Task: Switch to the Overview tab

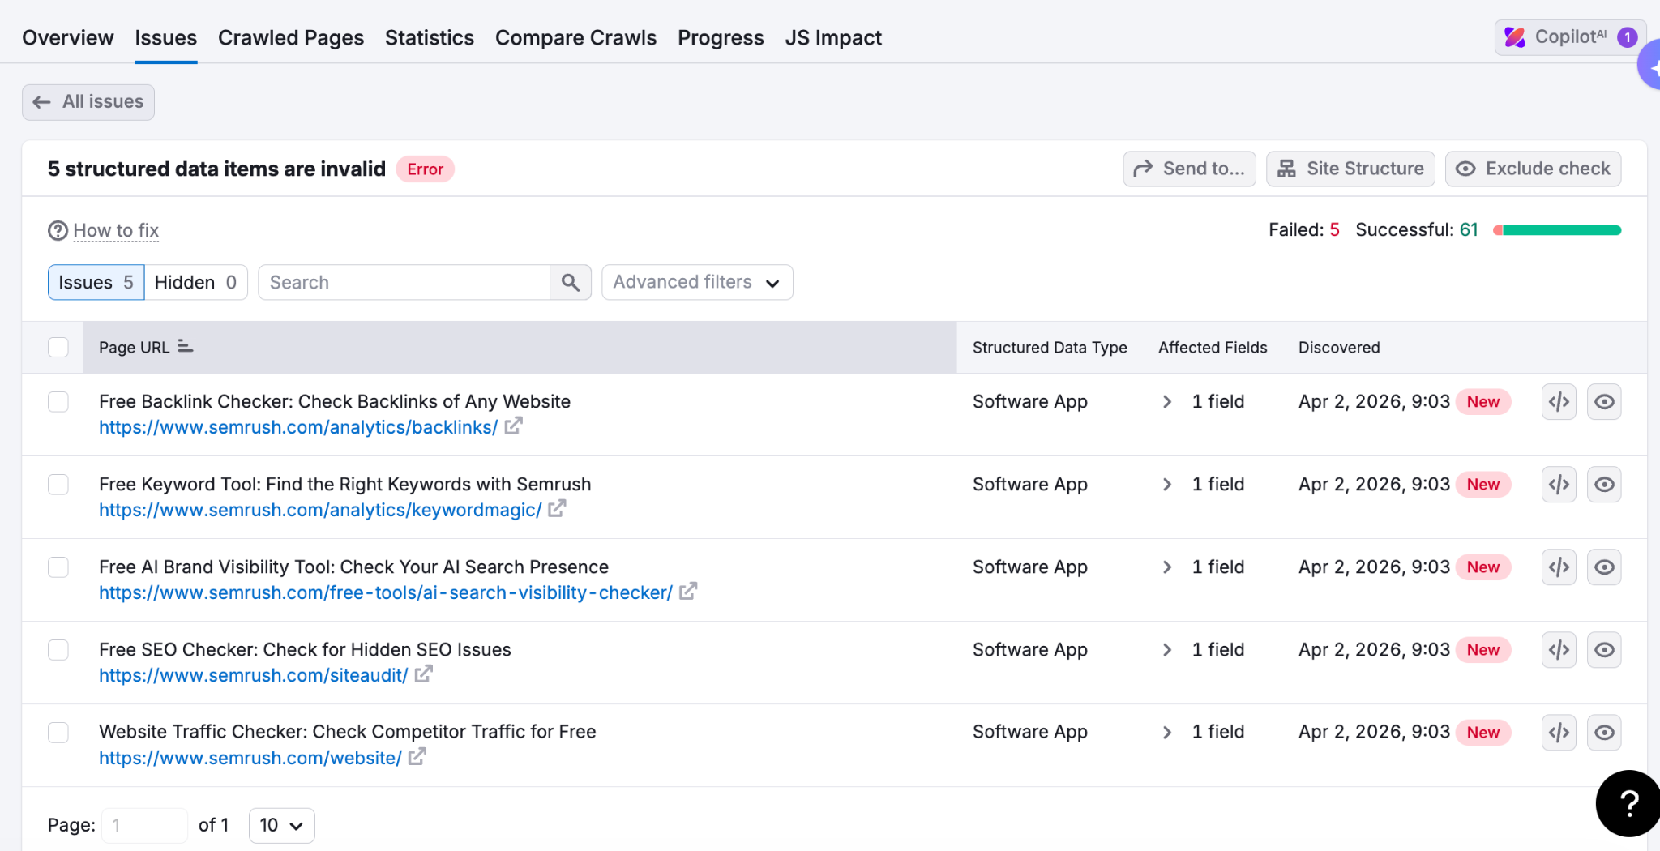Action: pyautogui.click(x=68, y=37)
